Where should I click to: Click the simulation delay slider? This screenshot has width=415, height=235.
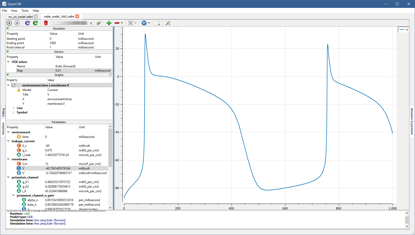point(70,23)
